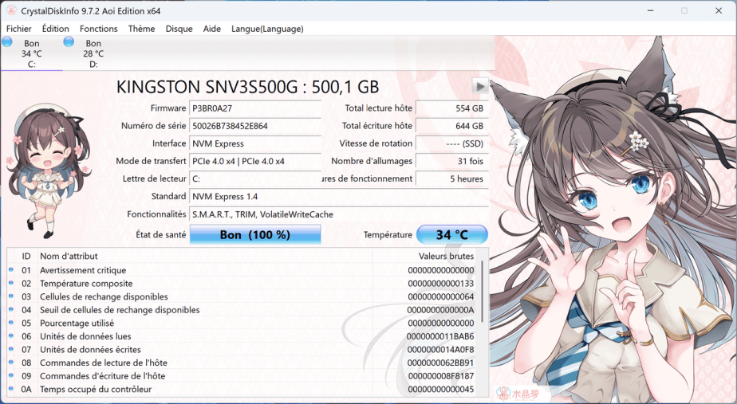Screen dimensions: 737x404
Task: Click Total lecture hôte value 554 GB
Action: click(x=452, y=108)
